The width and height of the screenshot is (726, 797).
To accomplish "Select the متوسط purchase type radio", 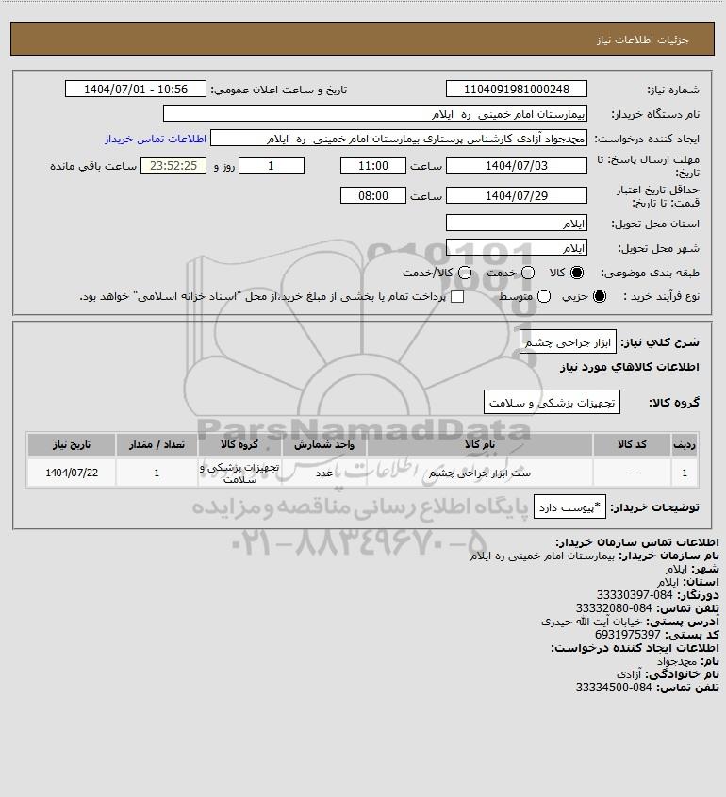I will 544,296.
